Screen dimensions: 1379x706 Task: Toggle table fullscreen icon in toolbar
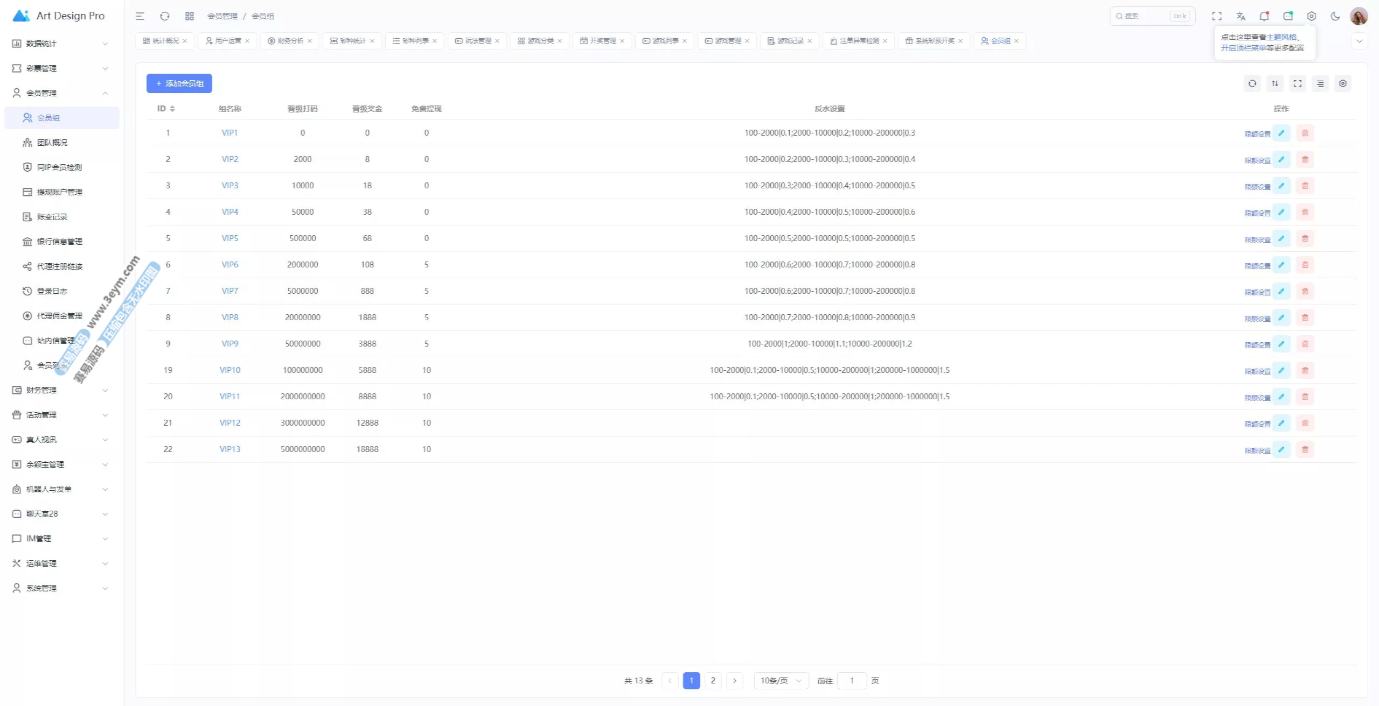[1297, 83]
